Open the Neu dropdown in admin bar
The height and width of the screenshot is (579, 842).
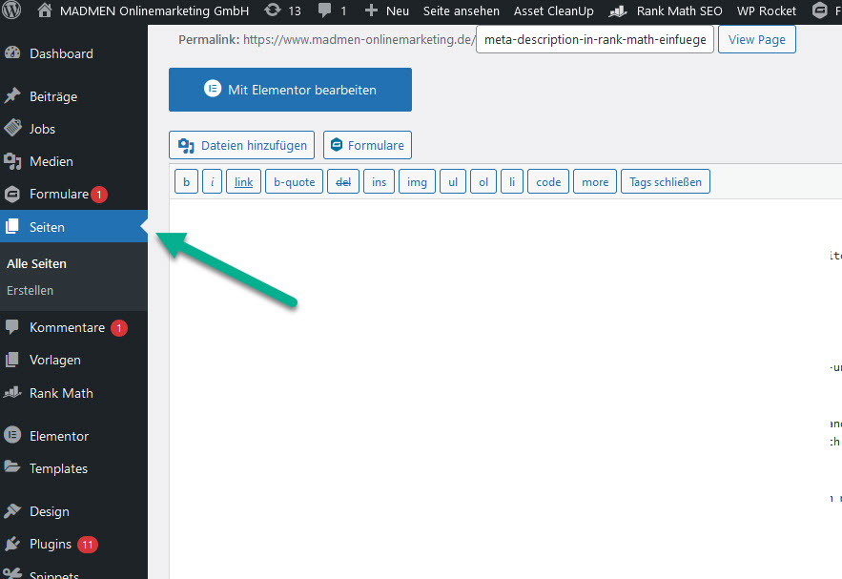[x=386, y=10]
